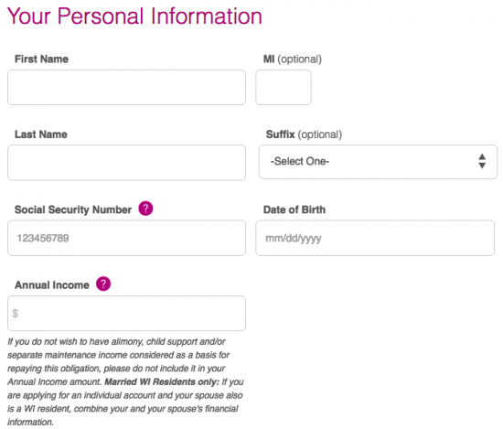Click into the MI input box
The width and height of the screenshot is (503, 429).
tap(284, 87)
